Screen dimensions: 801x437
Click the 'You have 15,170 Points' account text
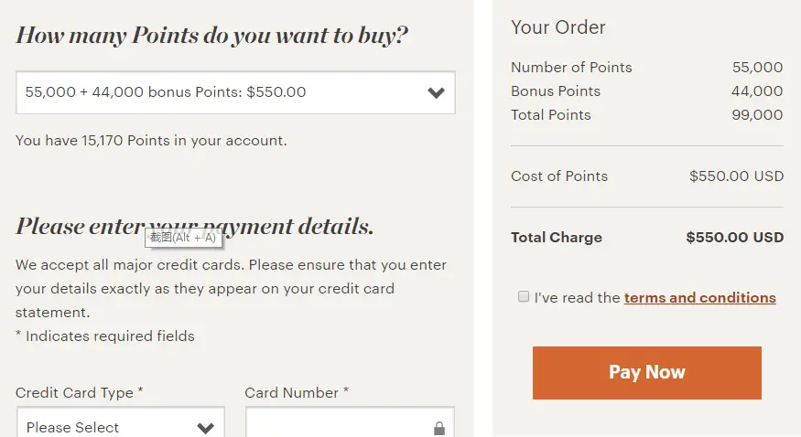pyautogui.click(x=151, y=141)
